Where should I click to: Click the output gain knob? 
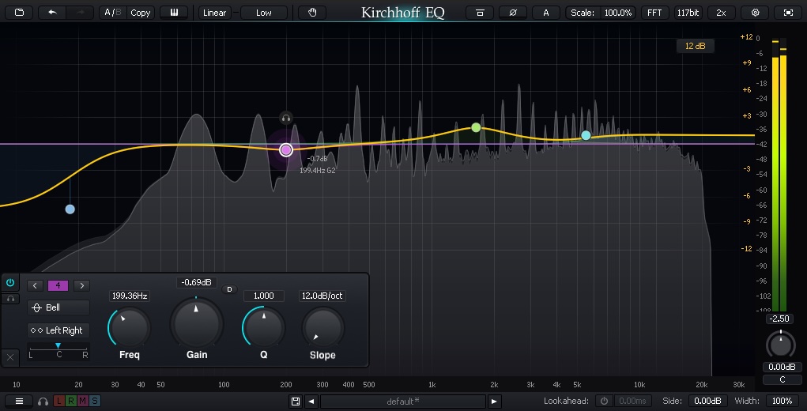coord(781,344)
